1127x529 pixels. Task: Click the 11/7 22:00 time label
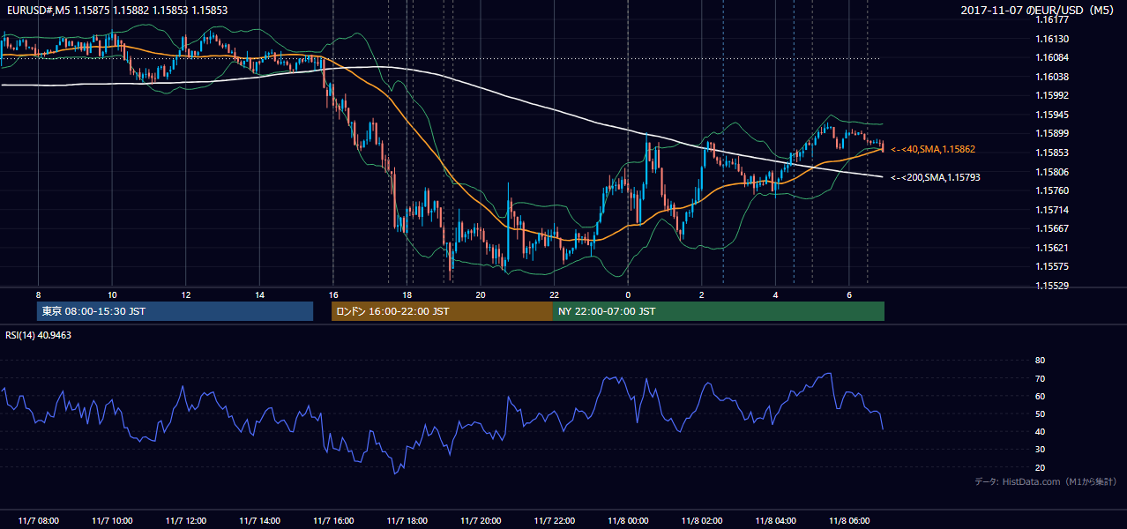pyautogui.click(x=554, y=520)
